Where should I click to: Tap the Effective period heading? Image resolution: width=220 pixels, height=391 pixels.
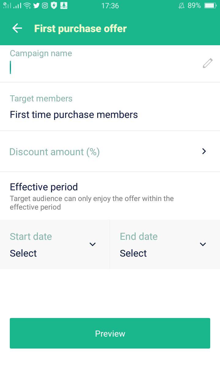click(x=44, y=187)
